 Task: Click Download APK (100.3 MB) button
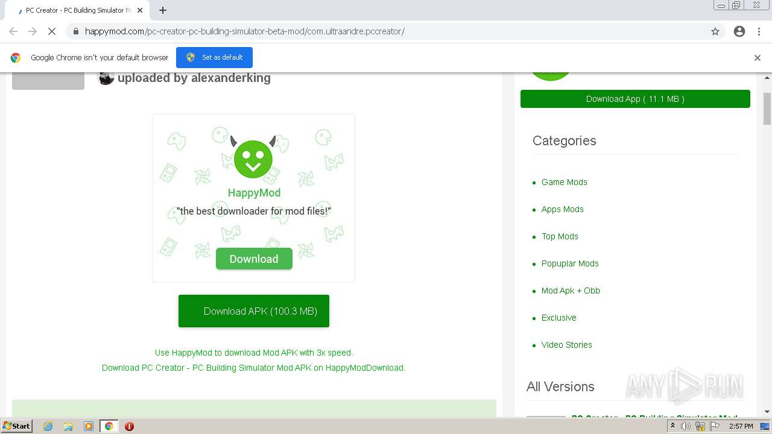point(254,311)
